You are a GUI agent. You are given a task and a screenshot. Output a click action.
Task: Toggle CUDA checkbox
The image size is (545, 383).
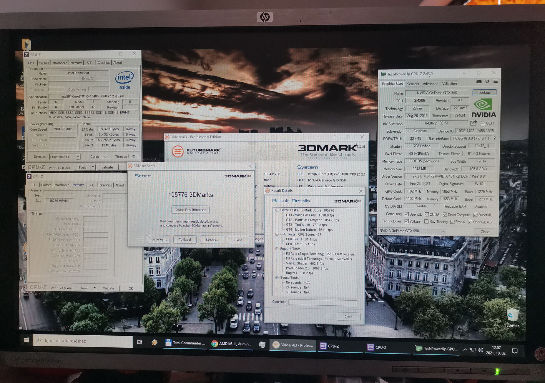coord(427,214)
